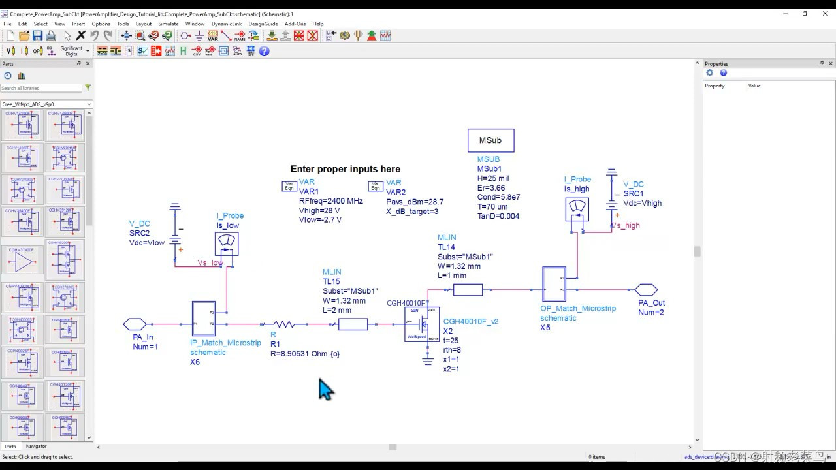Viewport: 836px width, 470px height.
Task: Close the Parts panel
Action: tap(88, 63)
